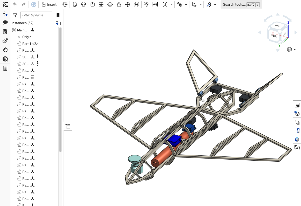
Task: Click the Search tools box
Action: pos(241,4)
